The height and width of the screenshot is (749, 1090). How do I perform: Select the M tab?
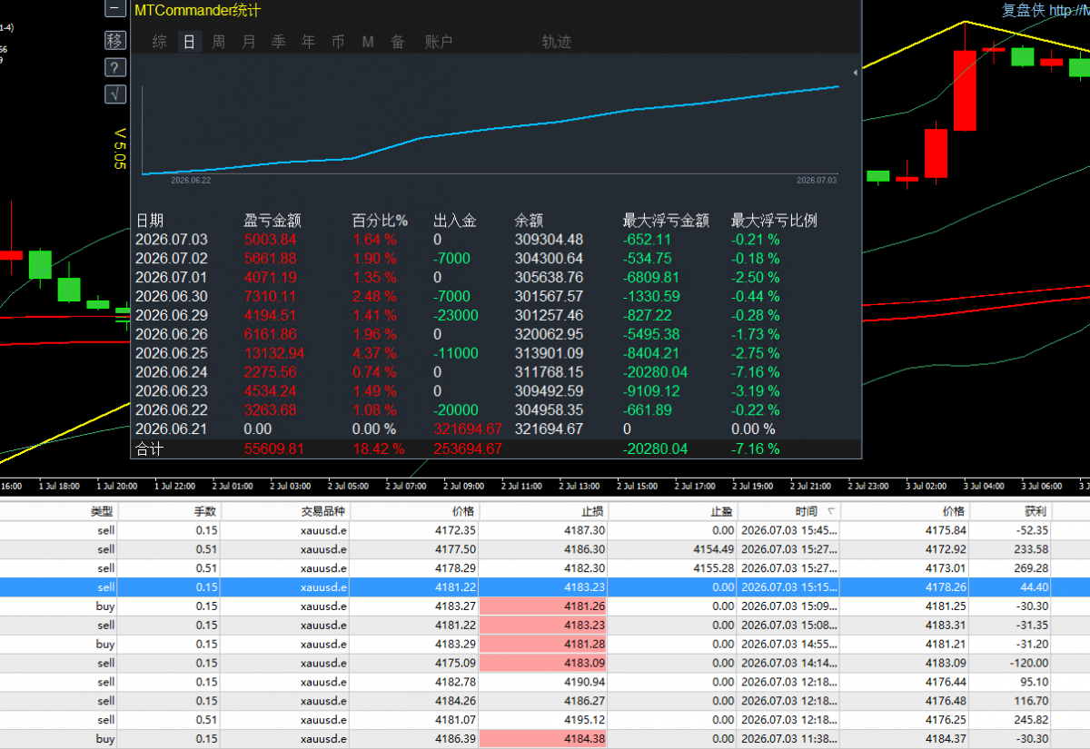click(368, 41)
